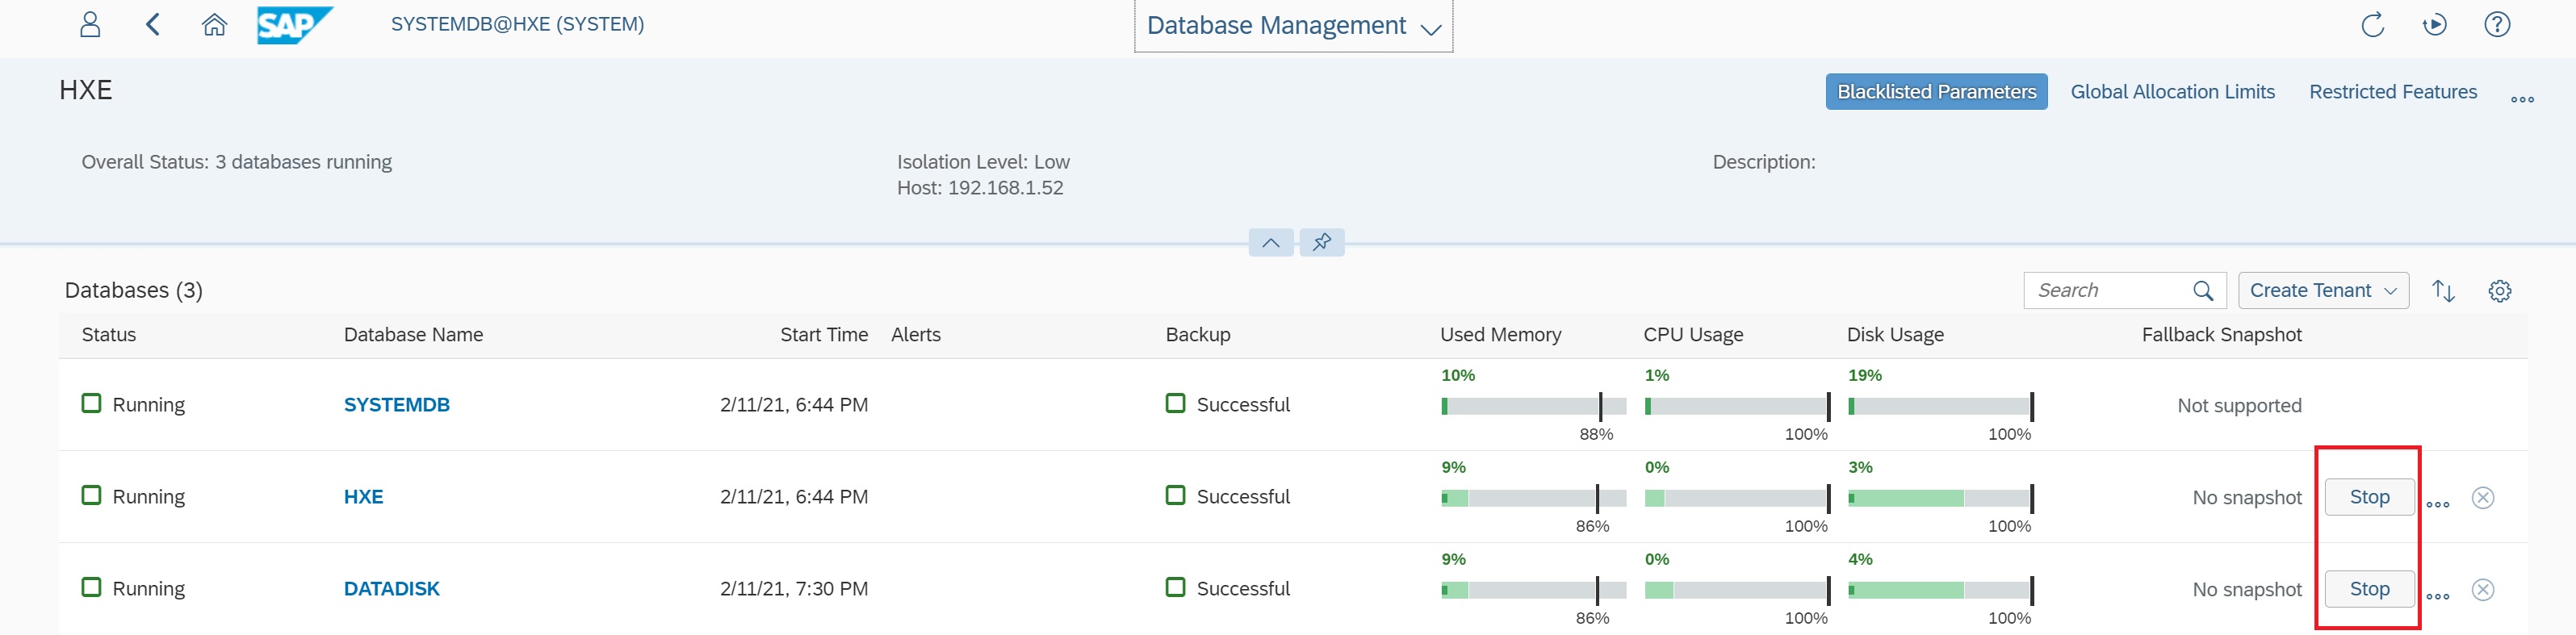Open the home page icon

pos(214,25)
